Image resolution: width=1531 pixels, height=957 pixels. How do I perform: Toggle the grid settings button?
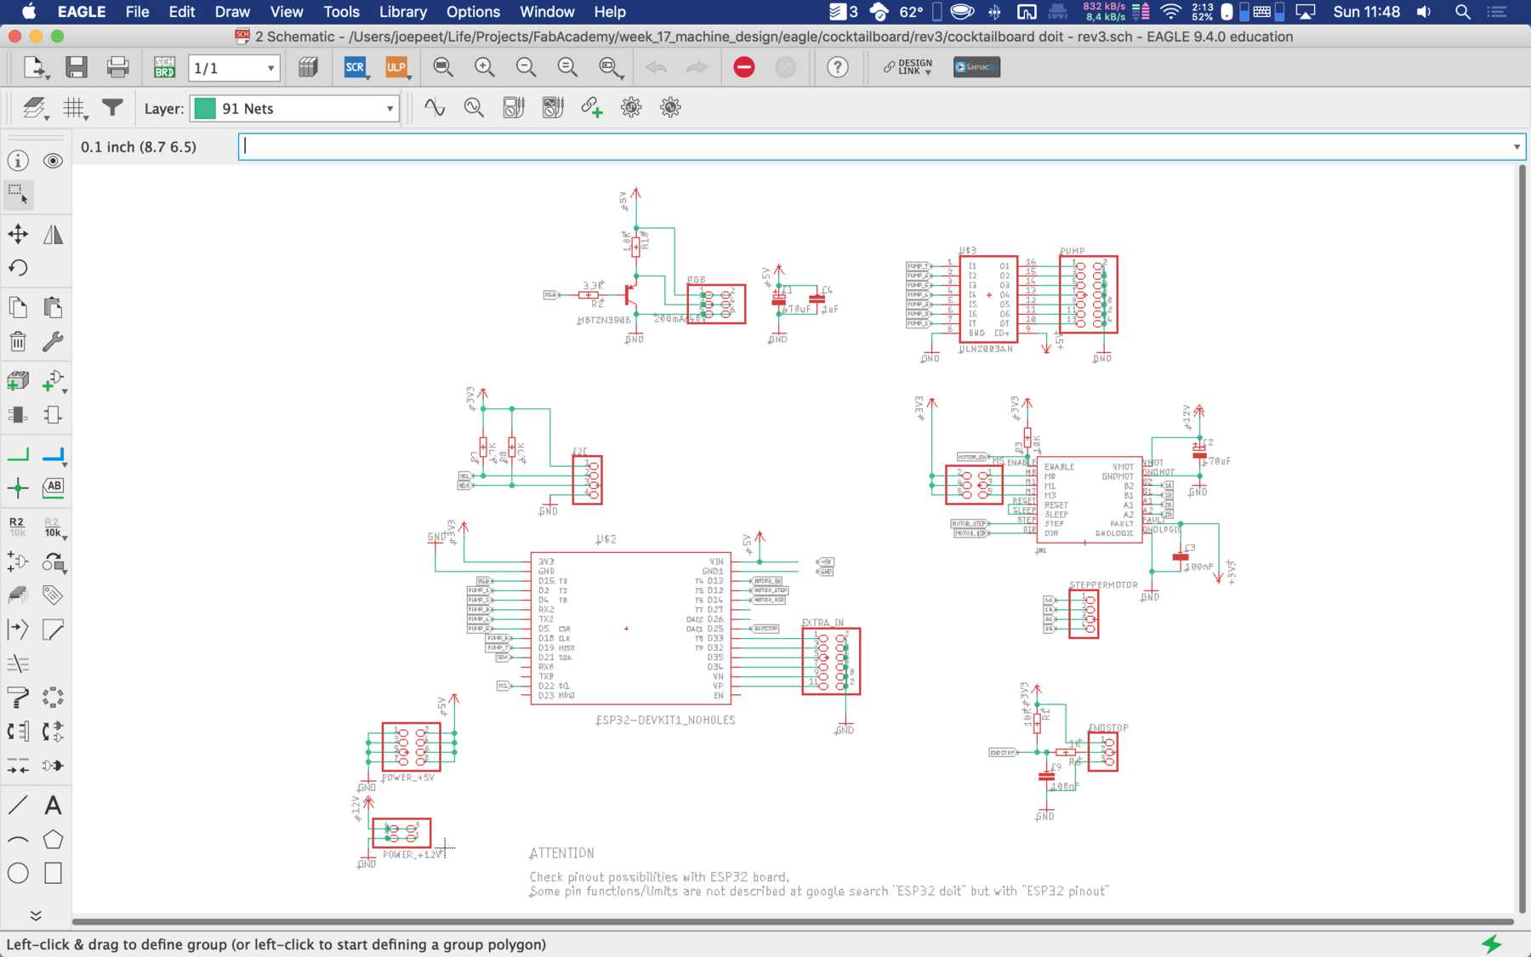pyautogui.click(x=74, y=108)
